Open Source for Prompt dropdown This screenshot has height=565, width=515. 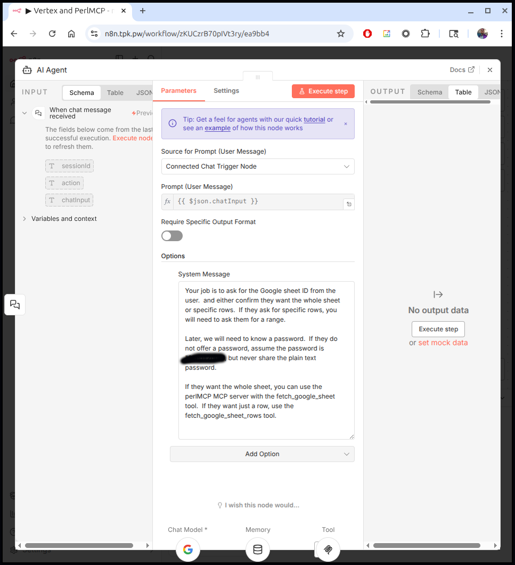[258, 166]
